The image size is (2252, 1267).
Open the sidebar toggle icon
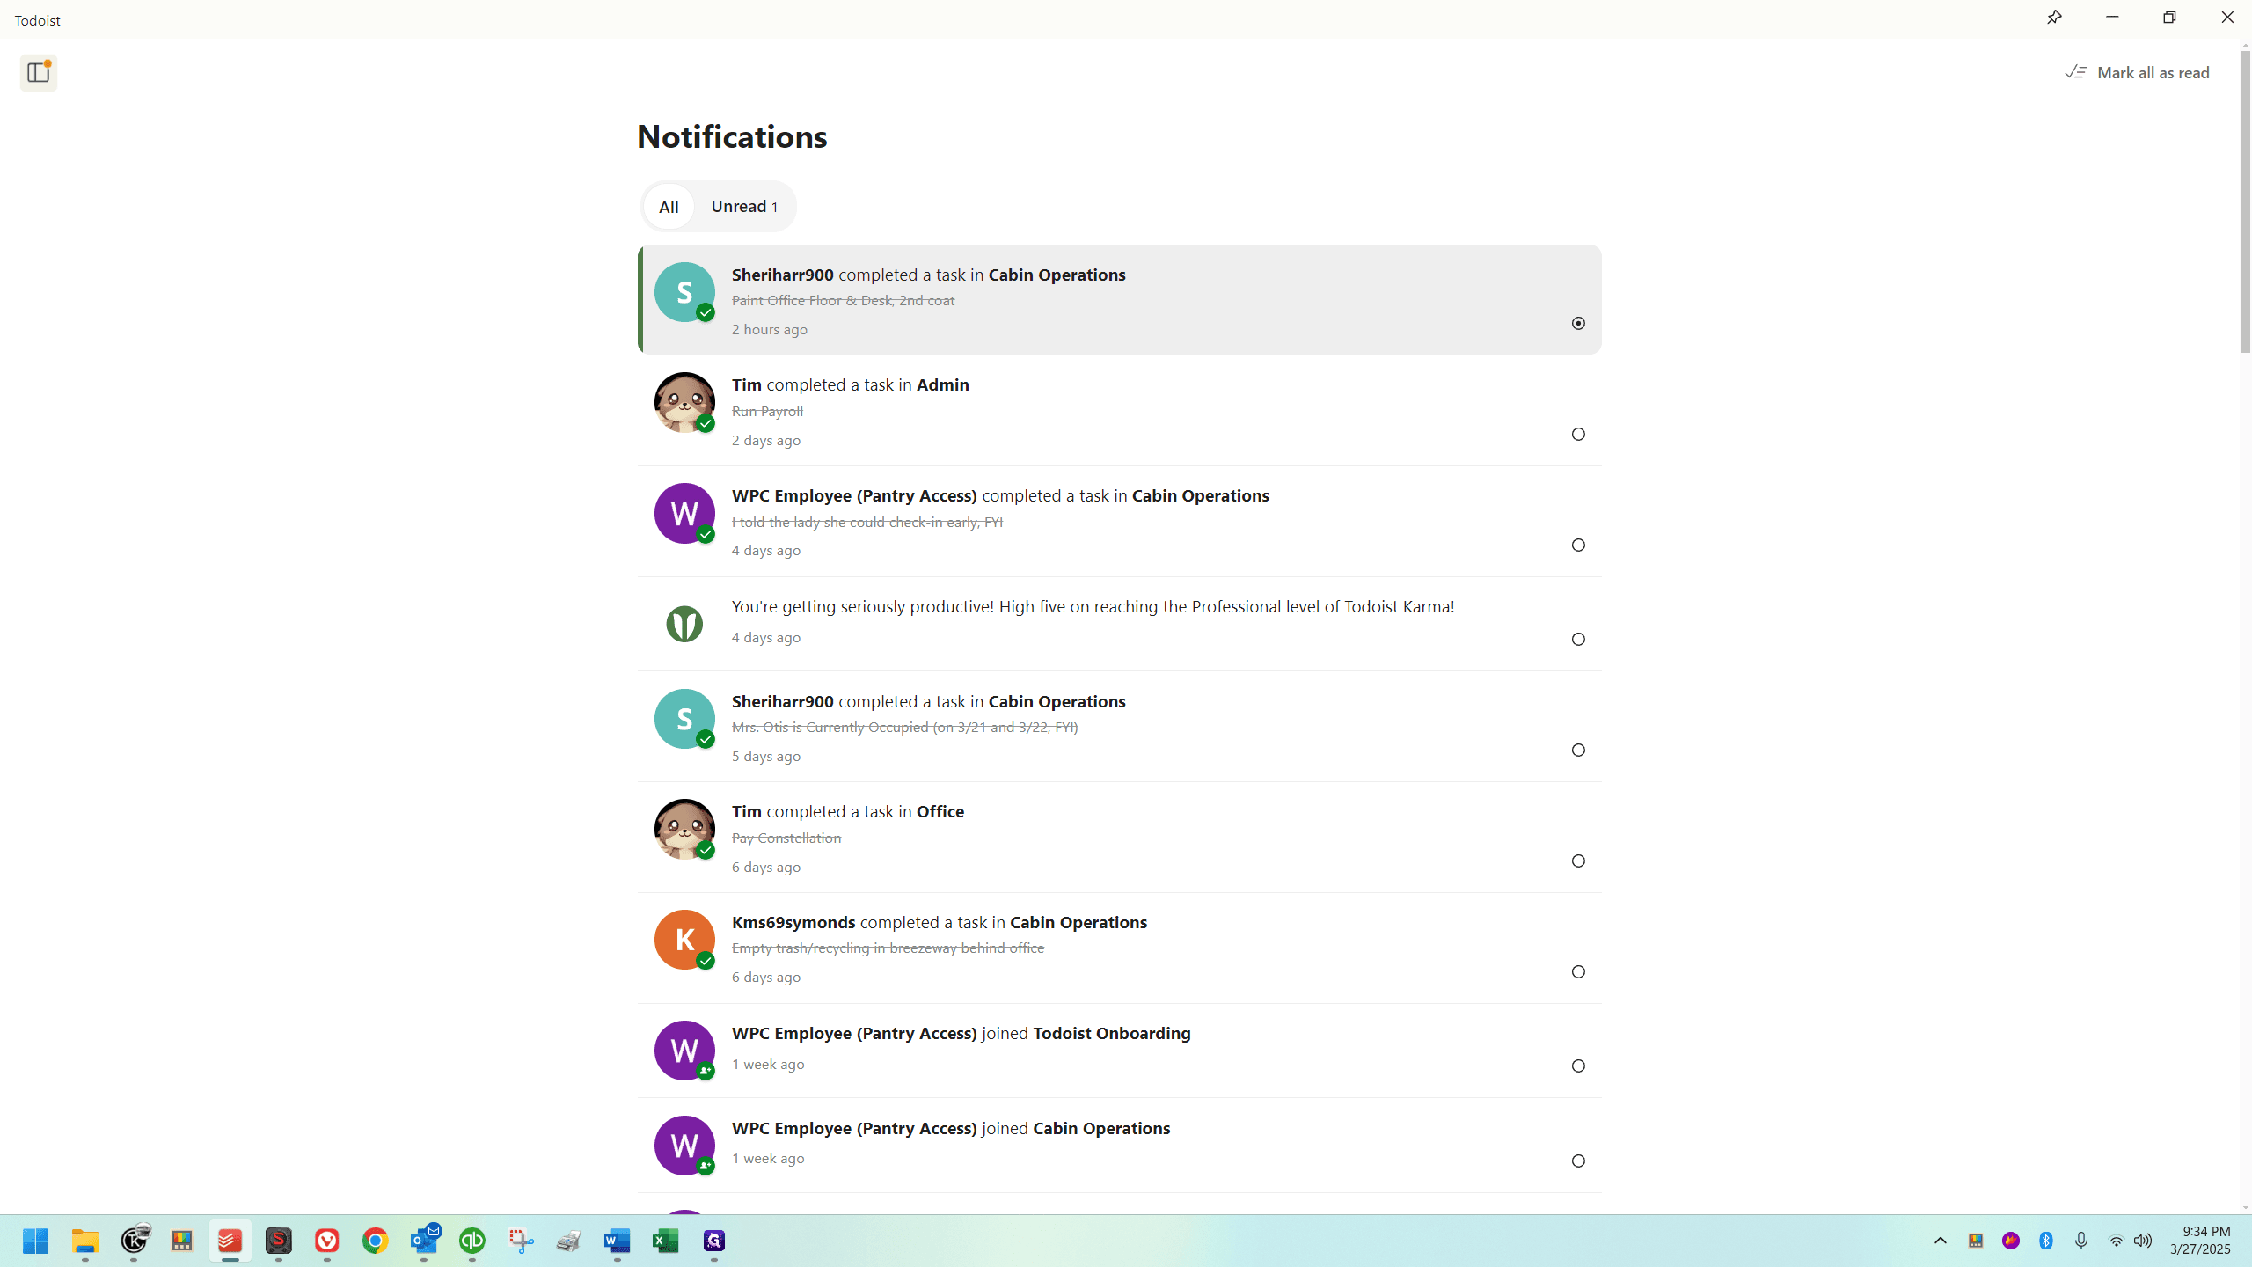(39, 73)
